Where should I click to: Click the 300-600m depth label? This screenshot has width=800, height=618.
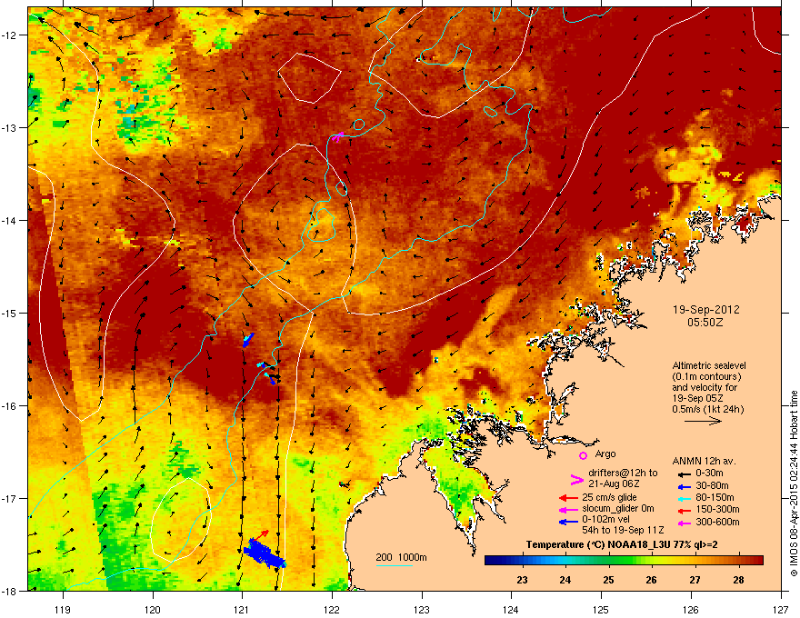(x=717, y=523)
